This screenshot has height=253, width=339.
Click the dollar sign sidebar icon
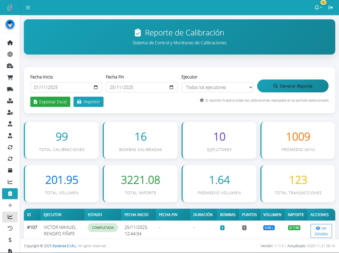(x=10, y=240)
